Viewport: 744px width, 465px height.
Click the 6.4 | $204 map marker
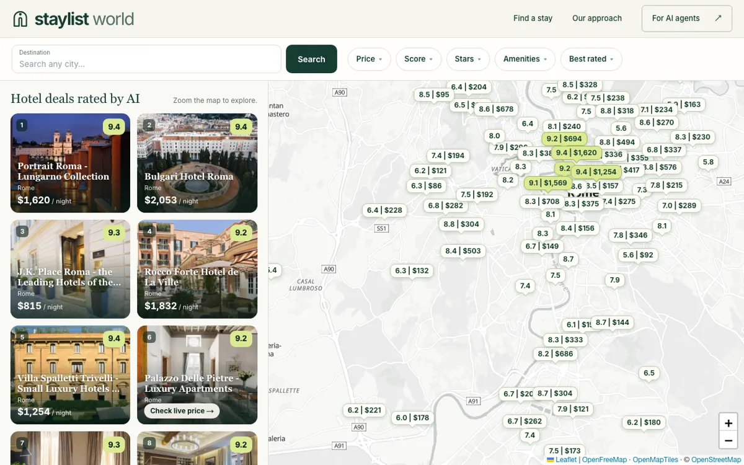point(469,87)
